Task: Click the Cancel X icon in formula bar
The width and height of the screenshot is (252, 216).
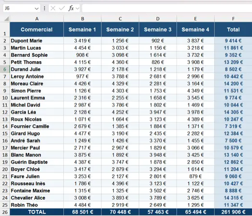Action: click(x=53, y=8)
